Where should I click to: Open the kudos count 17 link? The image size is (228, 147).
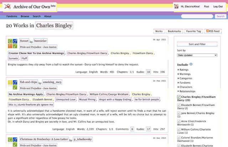click(149, 129)
